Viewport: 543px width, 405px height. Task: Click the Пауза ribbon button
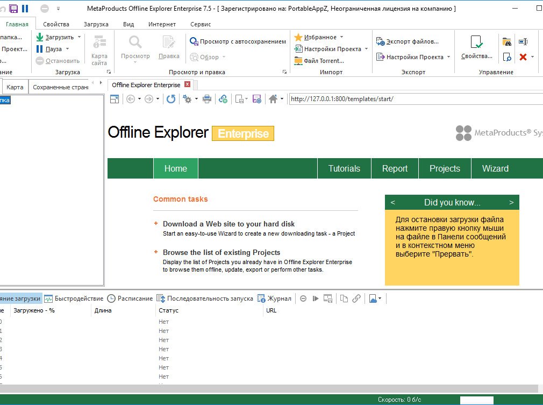pos(49,49)
